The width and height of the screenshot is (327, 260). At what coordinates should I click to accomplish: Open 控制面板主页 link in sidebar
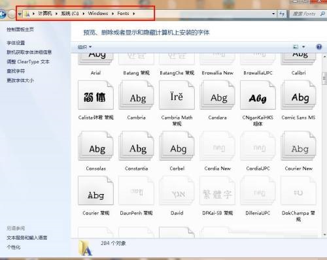[x=20, y=29]
